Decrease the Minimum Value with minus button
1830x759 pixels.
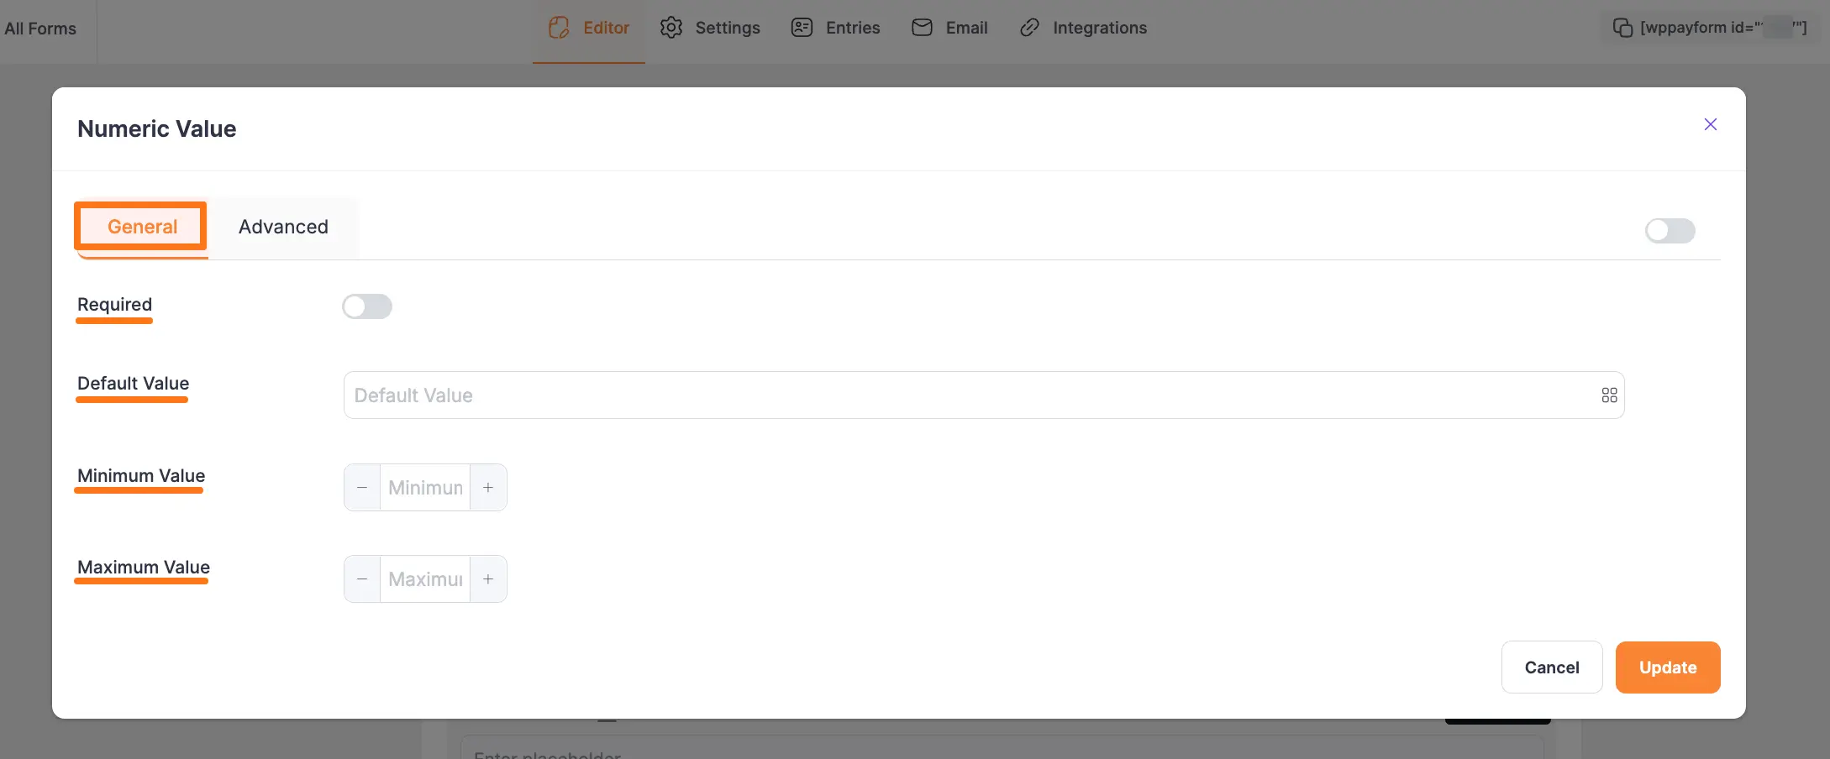pyautogui.click(x=362, y=488)
